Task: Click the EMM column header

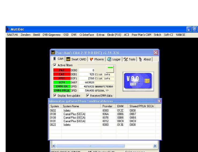Action: coord(122,106)
